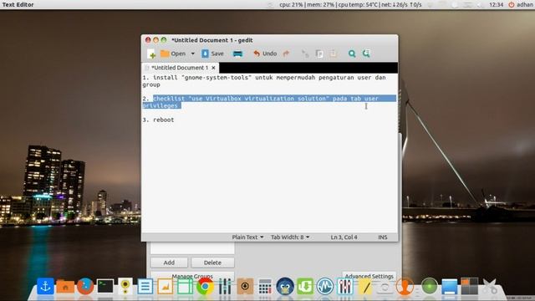The width and height of the screenshot is (535, 301).
Task: Create a new document in gedit
Action: [151, 54]
